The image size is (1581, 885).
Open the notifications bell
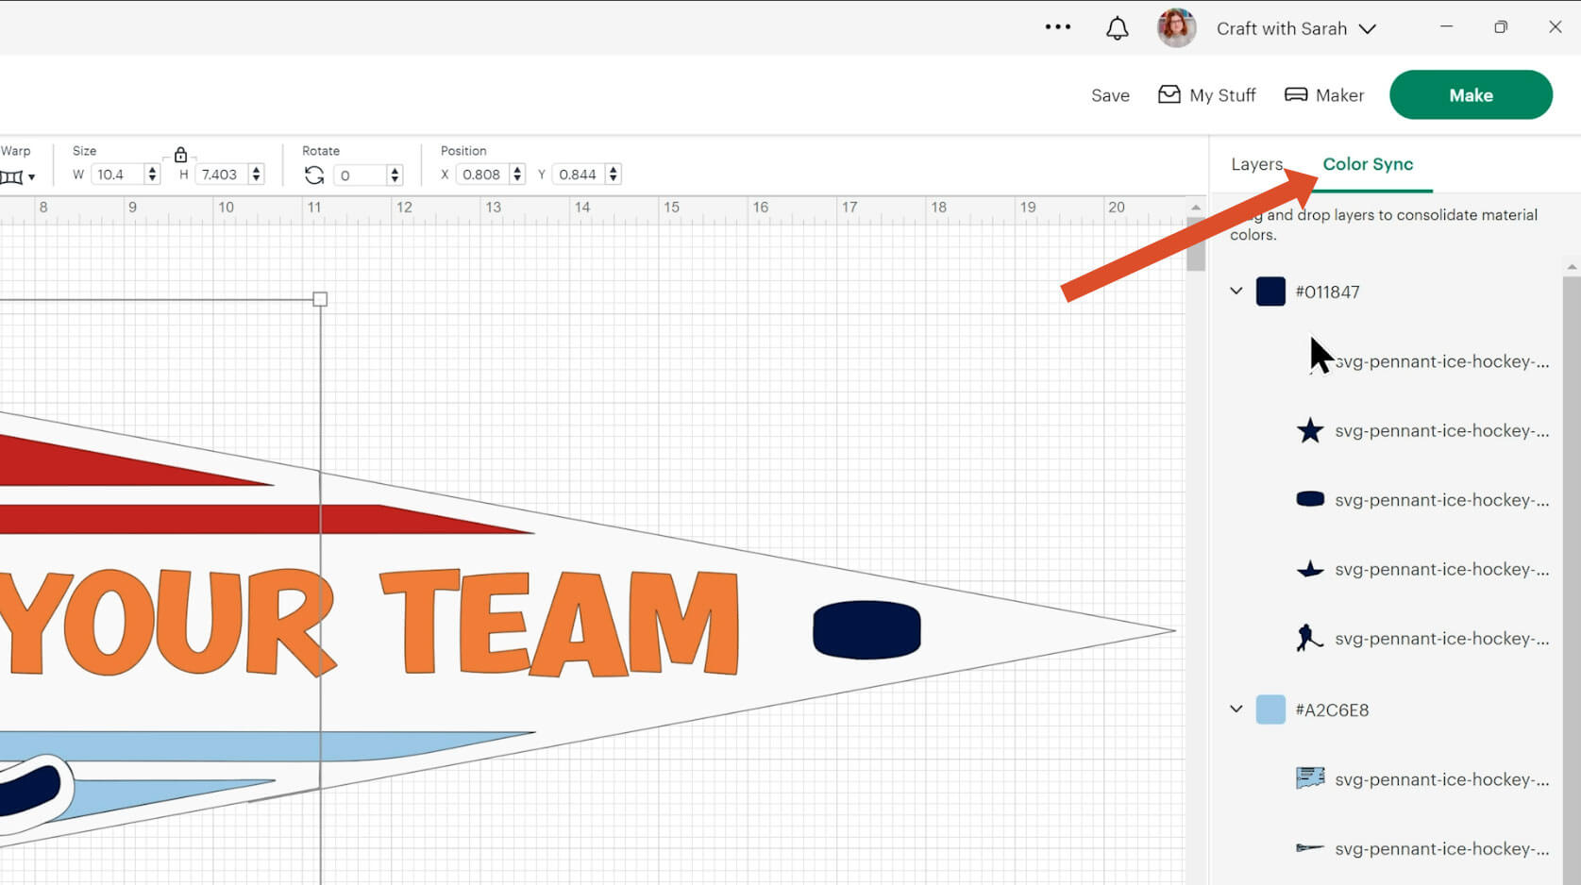tap(1117, 27)
